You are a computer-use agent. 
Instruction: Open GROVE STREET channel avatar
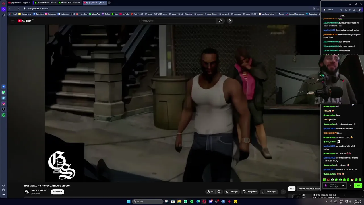pos(27,192)
